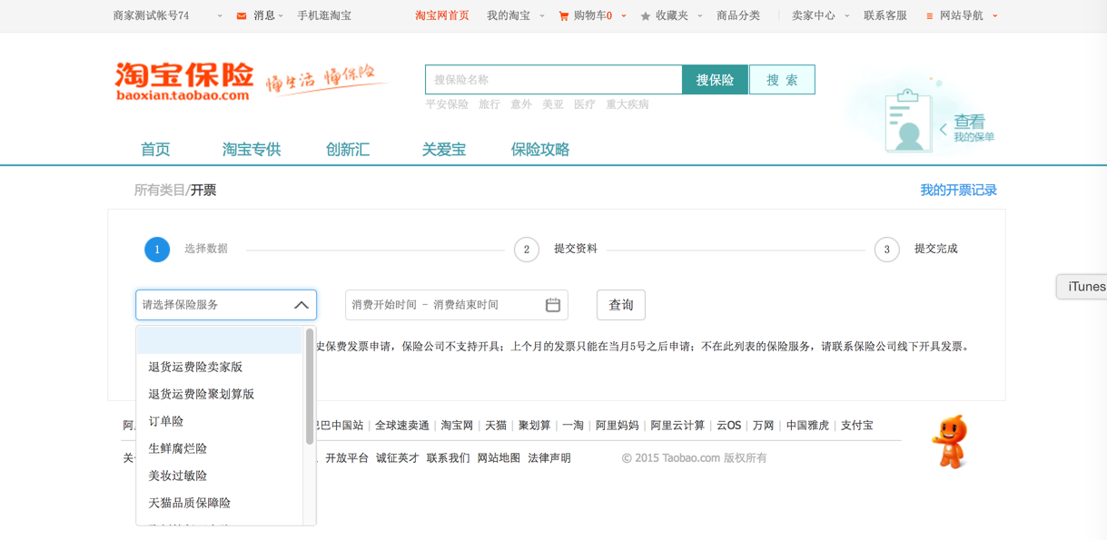Screen dimensions: 1107x540
Task: Open the 一淘 footer link
Action: point(573,426)
